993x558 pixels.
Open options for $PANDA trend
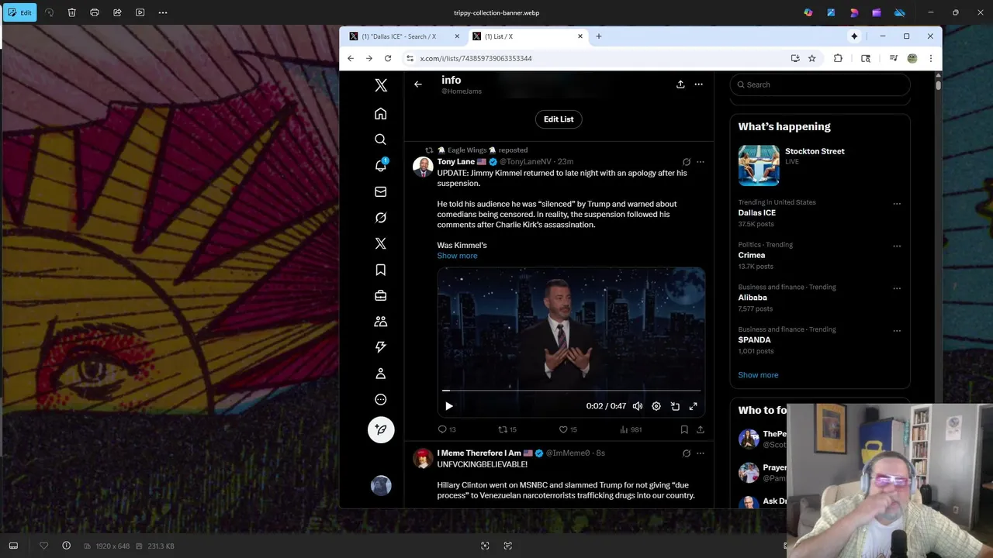pos(897,330)
